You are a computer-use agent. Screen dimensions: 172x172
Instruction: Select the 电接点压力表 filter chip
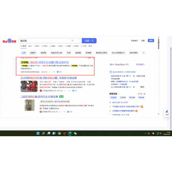(x=56, y=53)
